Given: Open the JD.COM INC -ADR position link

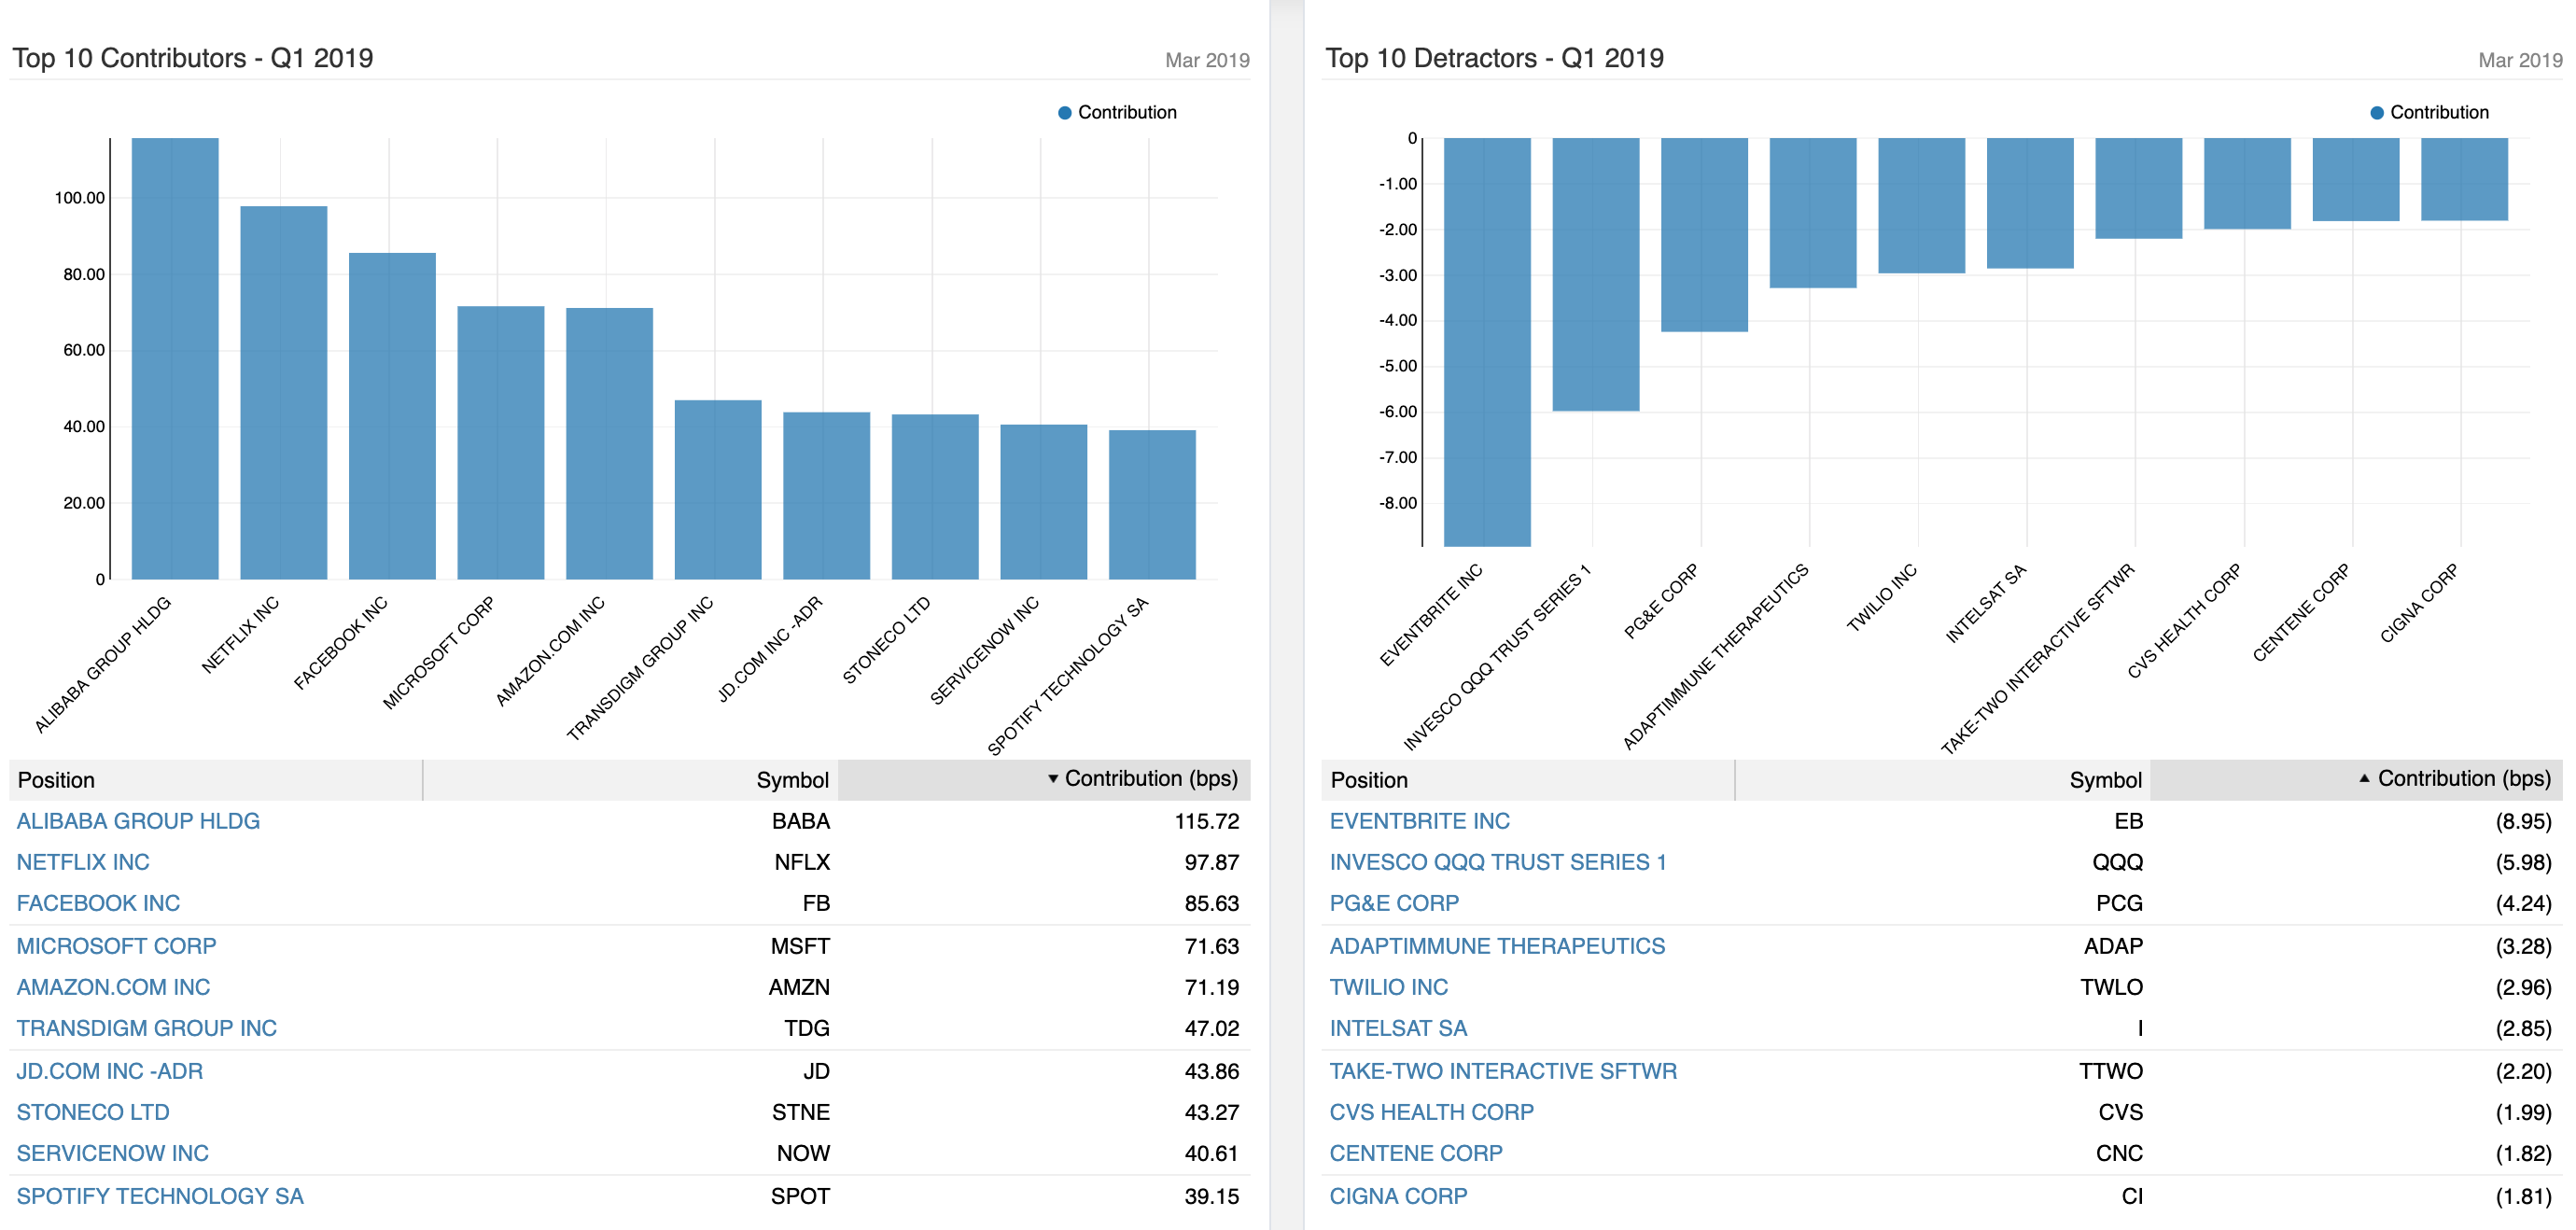Looking at the screenshot, I should 109,1071.
